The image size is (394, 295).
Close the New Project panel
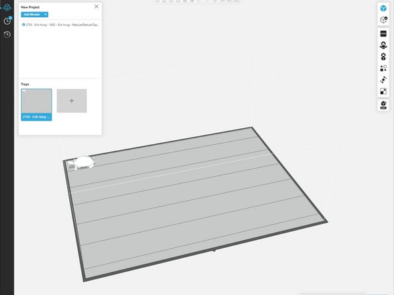[x=97, y=7]
